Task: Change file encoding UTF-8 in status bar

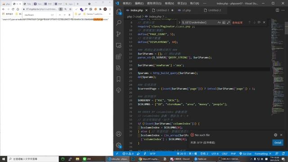Action: 215,153
